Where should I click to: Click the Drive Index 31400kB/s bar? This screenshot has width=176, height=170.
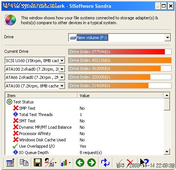pyautogui.click(x=120, y=86)
